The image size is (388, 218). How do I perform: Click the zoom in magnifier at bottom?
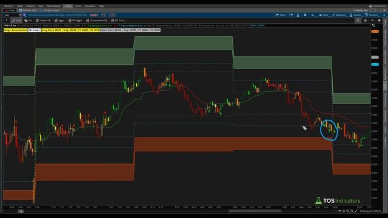[x=348, y=211]
